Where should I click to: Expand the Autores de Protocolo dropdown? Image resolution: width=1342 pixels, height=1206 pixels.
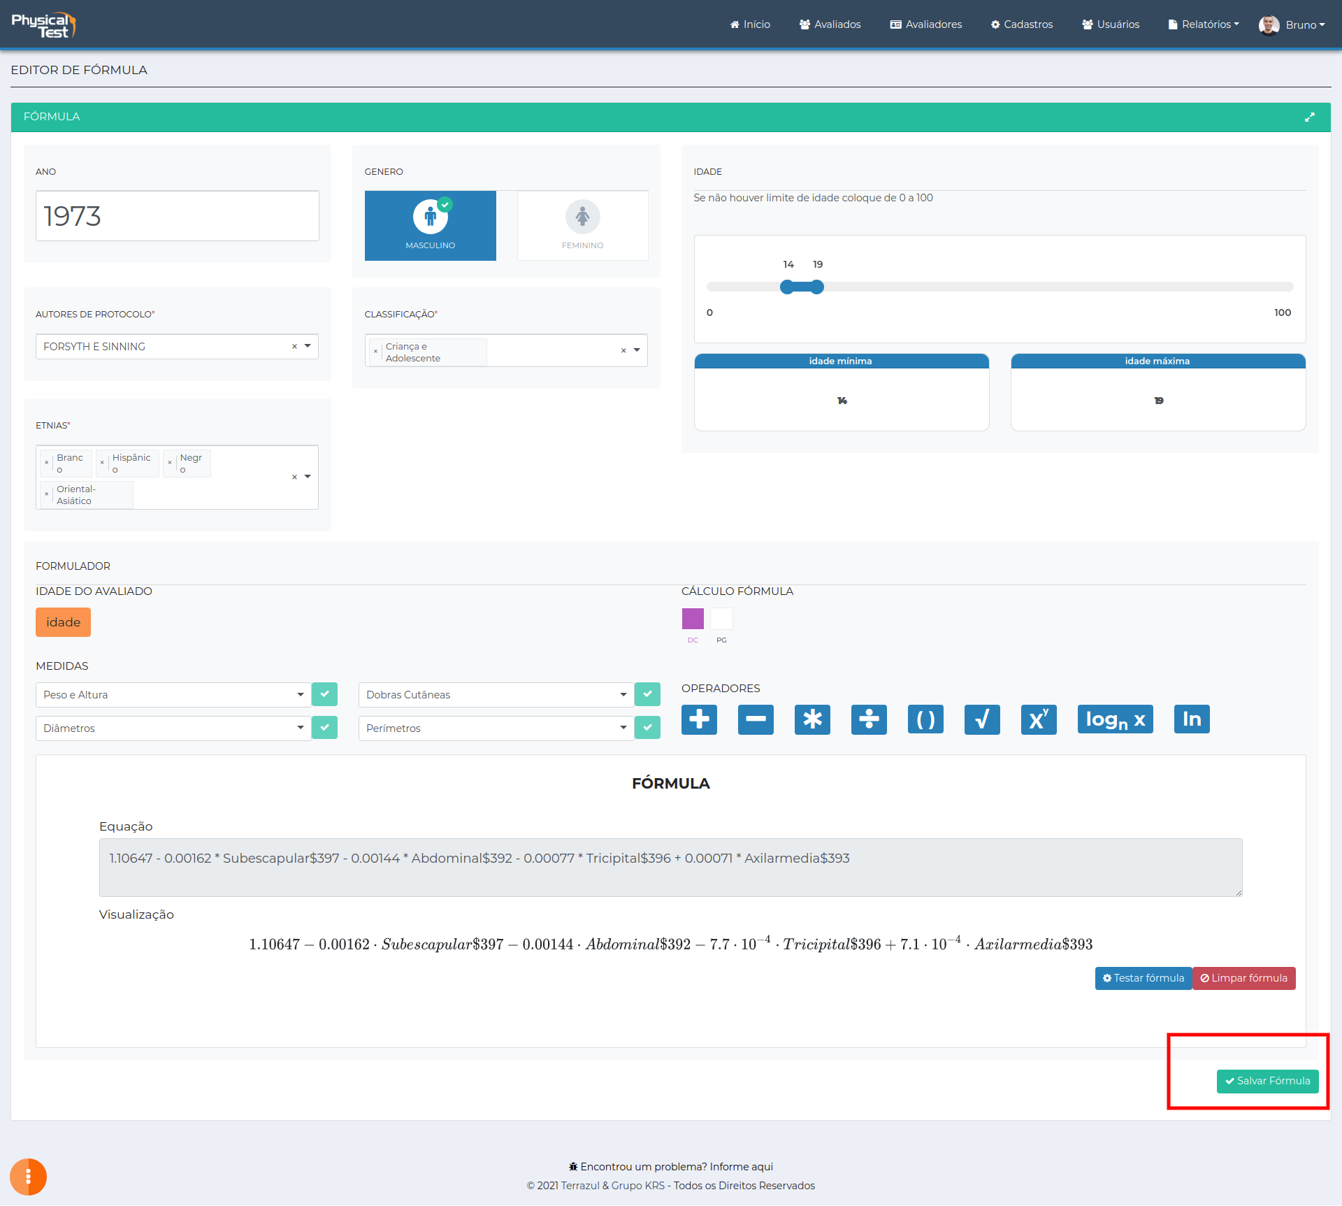pos(308,346)
